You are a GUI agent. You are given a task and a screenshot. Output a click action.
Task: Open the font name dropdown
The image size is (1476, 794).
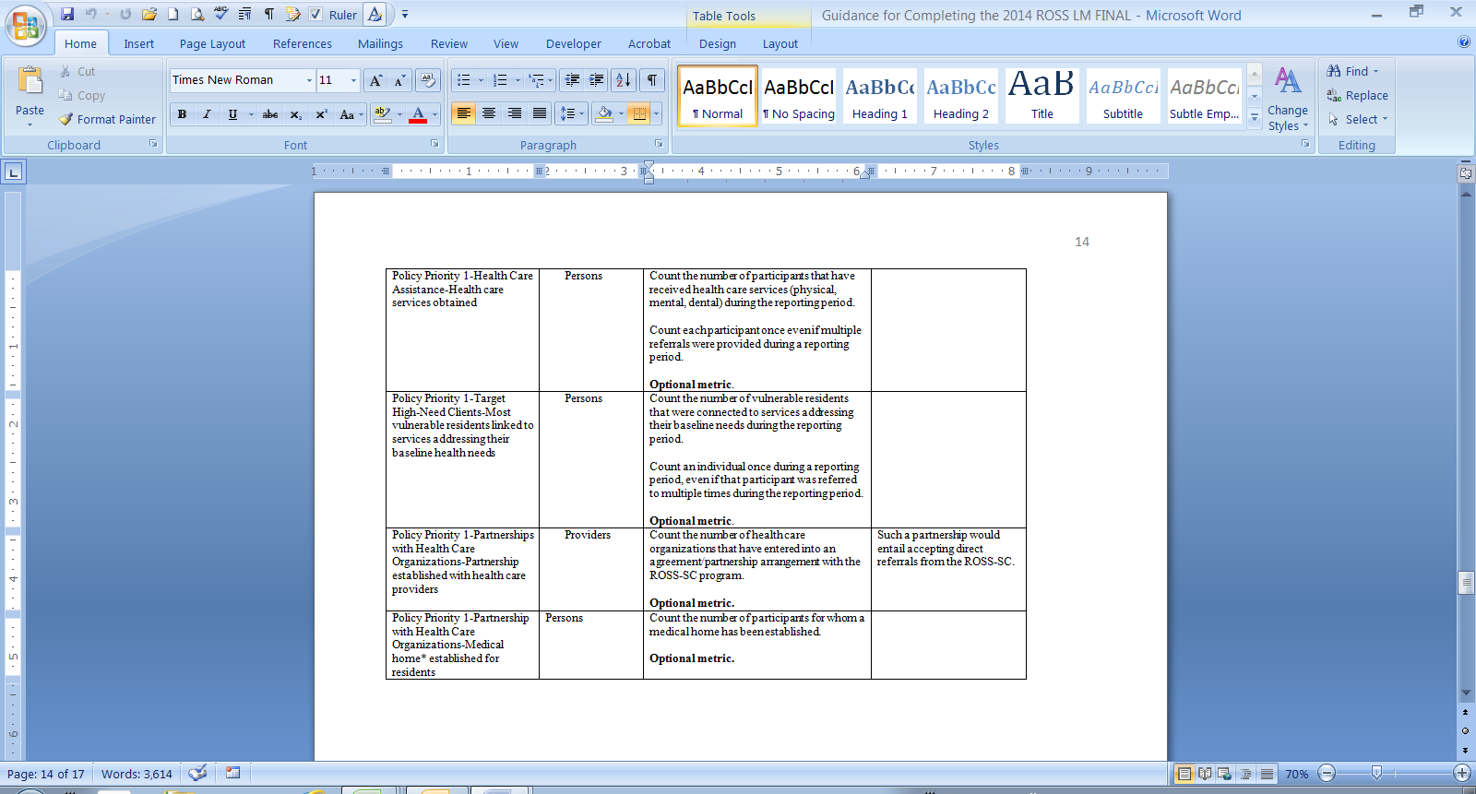(309, 80)
